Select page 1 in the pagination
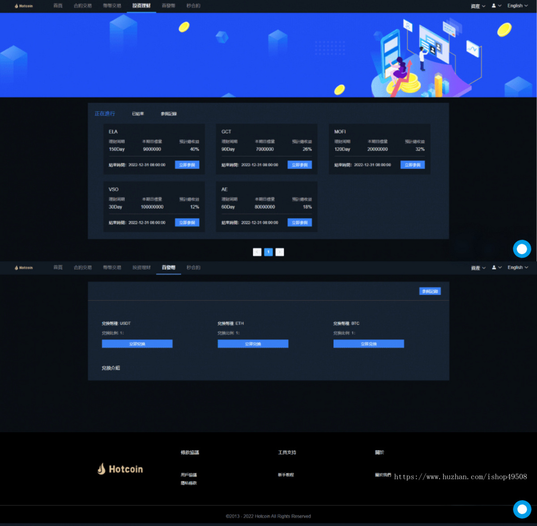 [268, 252]
